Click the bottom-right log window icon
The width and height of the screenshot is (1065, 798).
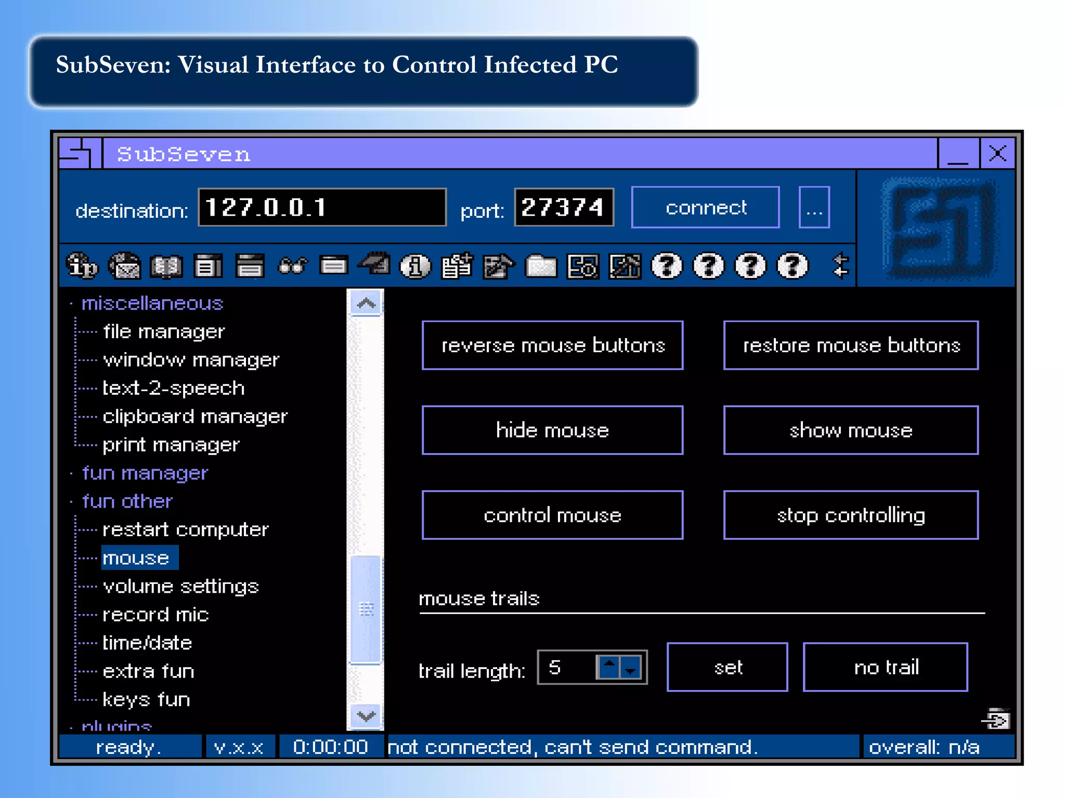pyautogui.click(x=996, y=720)
